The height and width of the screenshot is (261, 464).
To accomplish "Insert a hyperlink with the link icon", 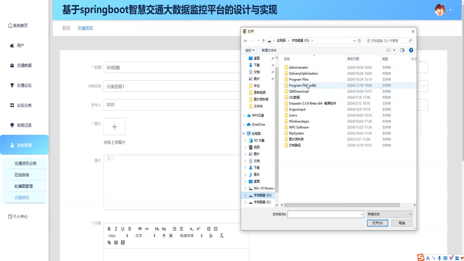I will point(109,243).
